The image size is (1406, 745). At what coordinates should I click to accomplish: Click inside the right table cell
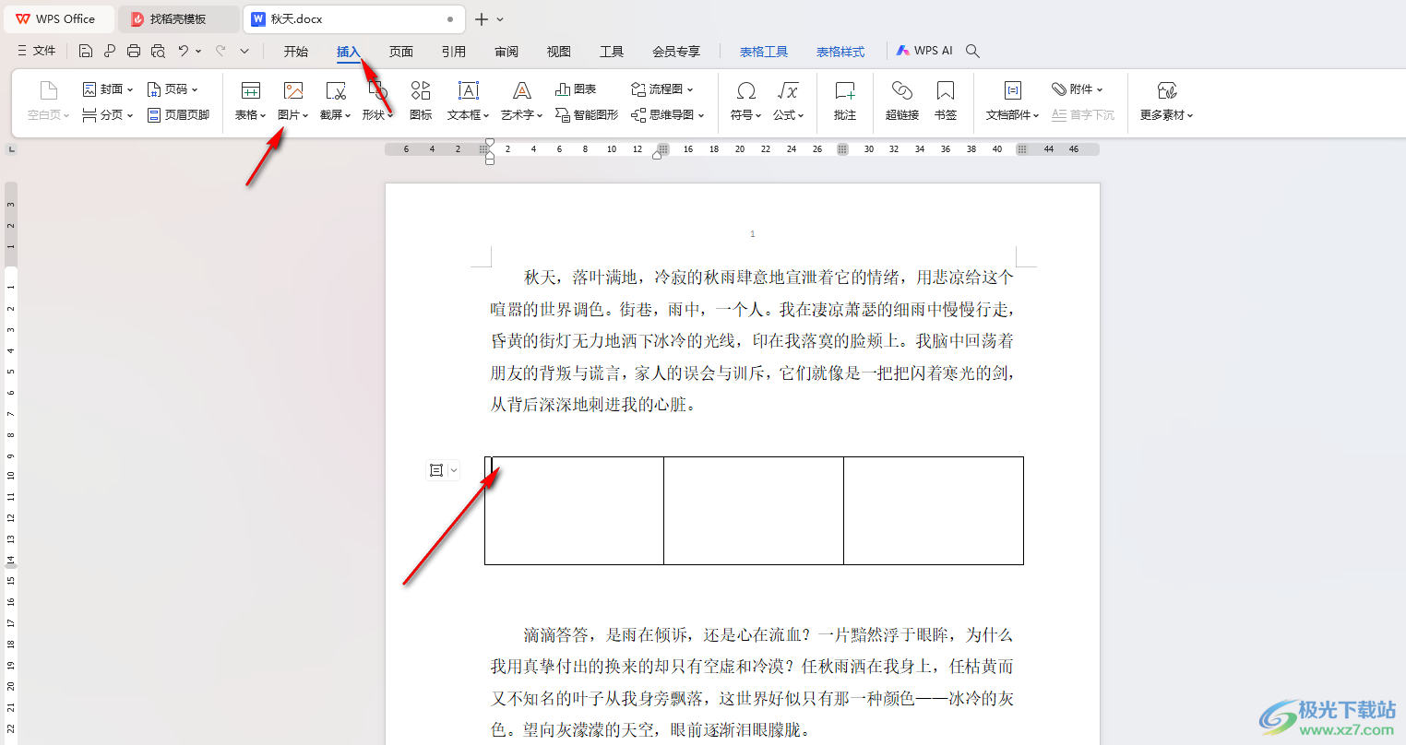(934, 510)
